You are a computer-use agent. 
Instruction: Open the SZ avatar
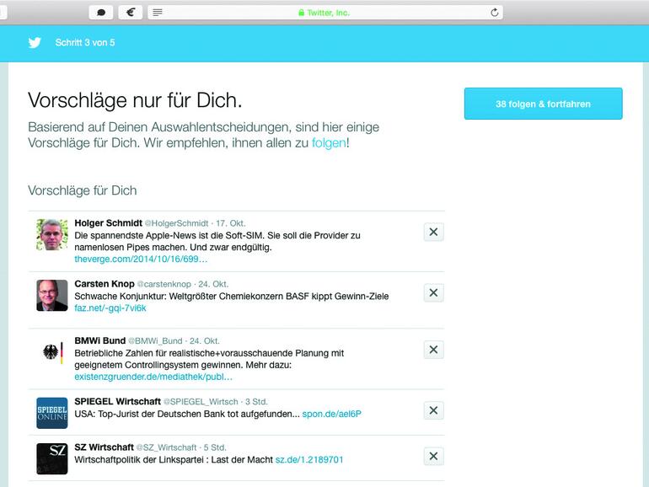(x=52, y=459)
